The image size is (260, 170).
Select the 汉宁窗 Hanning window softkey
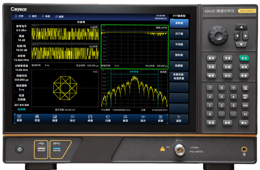click(179, 34)
